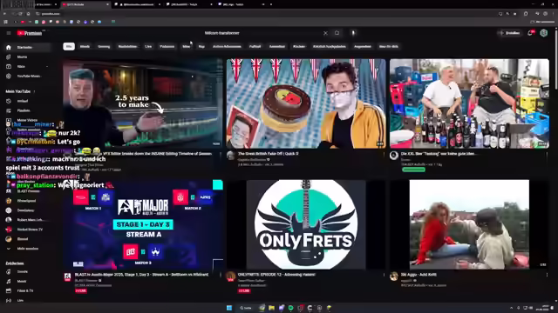The height and width of the screenshot is (313, 558).
Task: Open Rocket Beans TV subscription channel
Action: pos(27,230)
